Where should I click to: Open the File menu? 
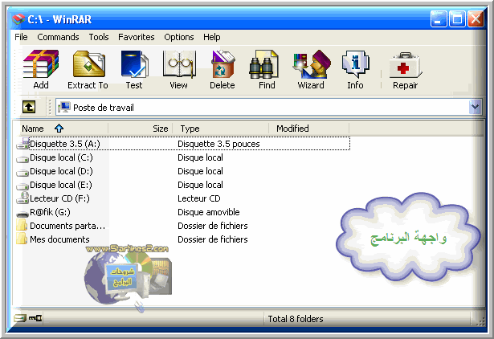tap(21, 37)
